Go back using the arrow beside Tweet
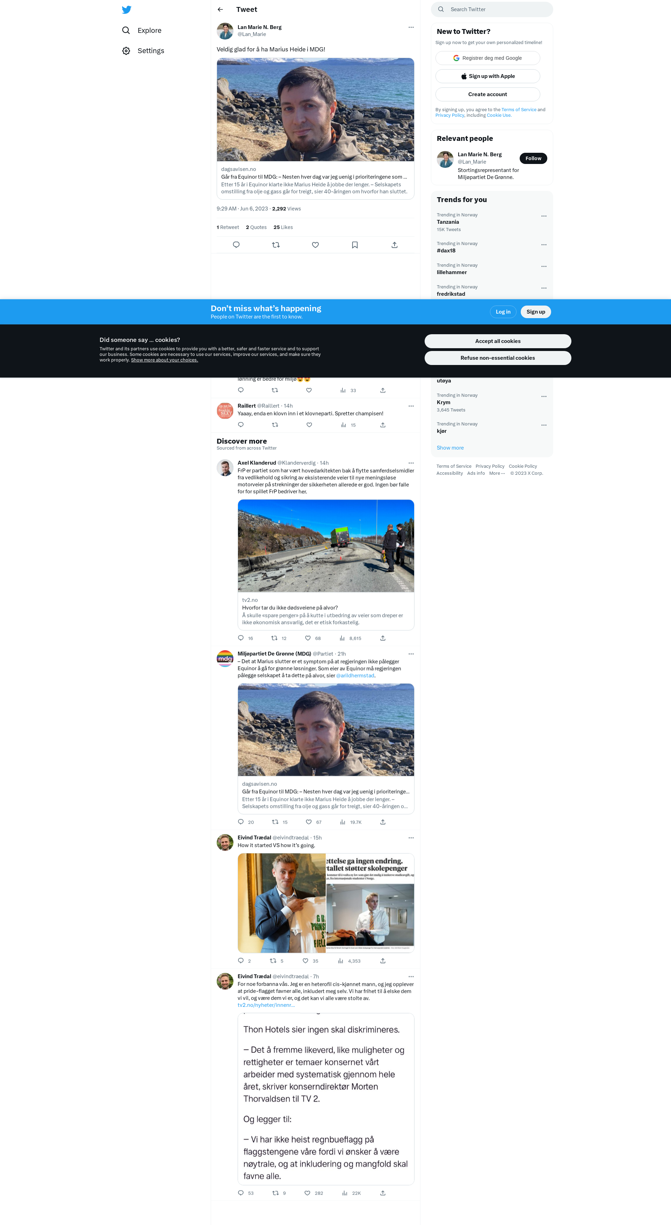 click(x=220, y=9)
